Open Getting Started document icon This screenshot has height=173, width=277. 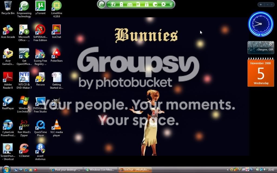pos(57,81)
